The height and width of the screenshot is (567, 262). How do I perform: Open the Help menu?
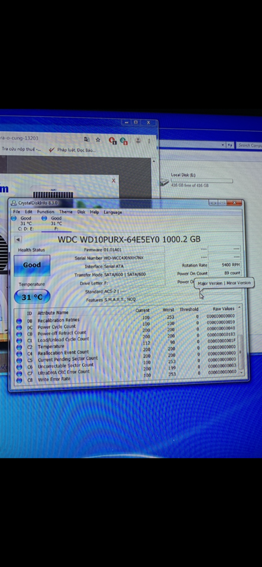click(94, 212)
